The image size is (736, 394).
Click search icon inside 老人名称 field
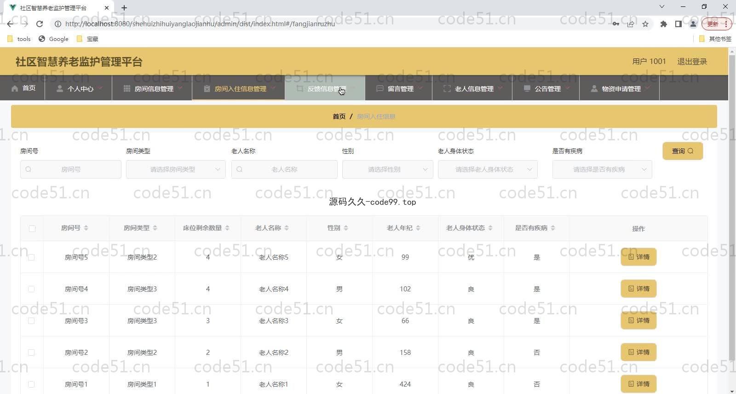point(240,169)
